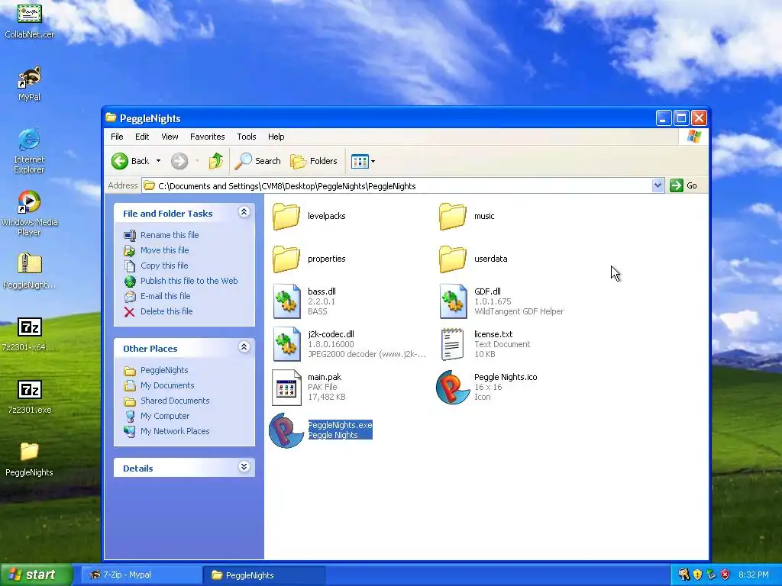
Task: Go to My Network Places link
Action: 175,431
